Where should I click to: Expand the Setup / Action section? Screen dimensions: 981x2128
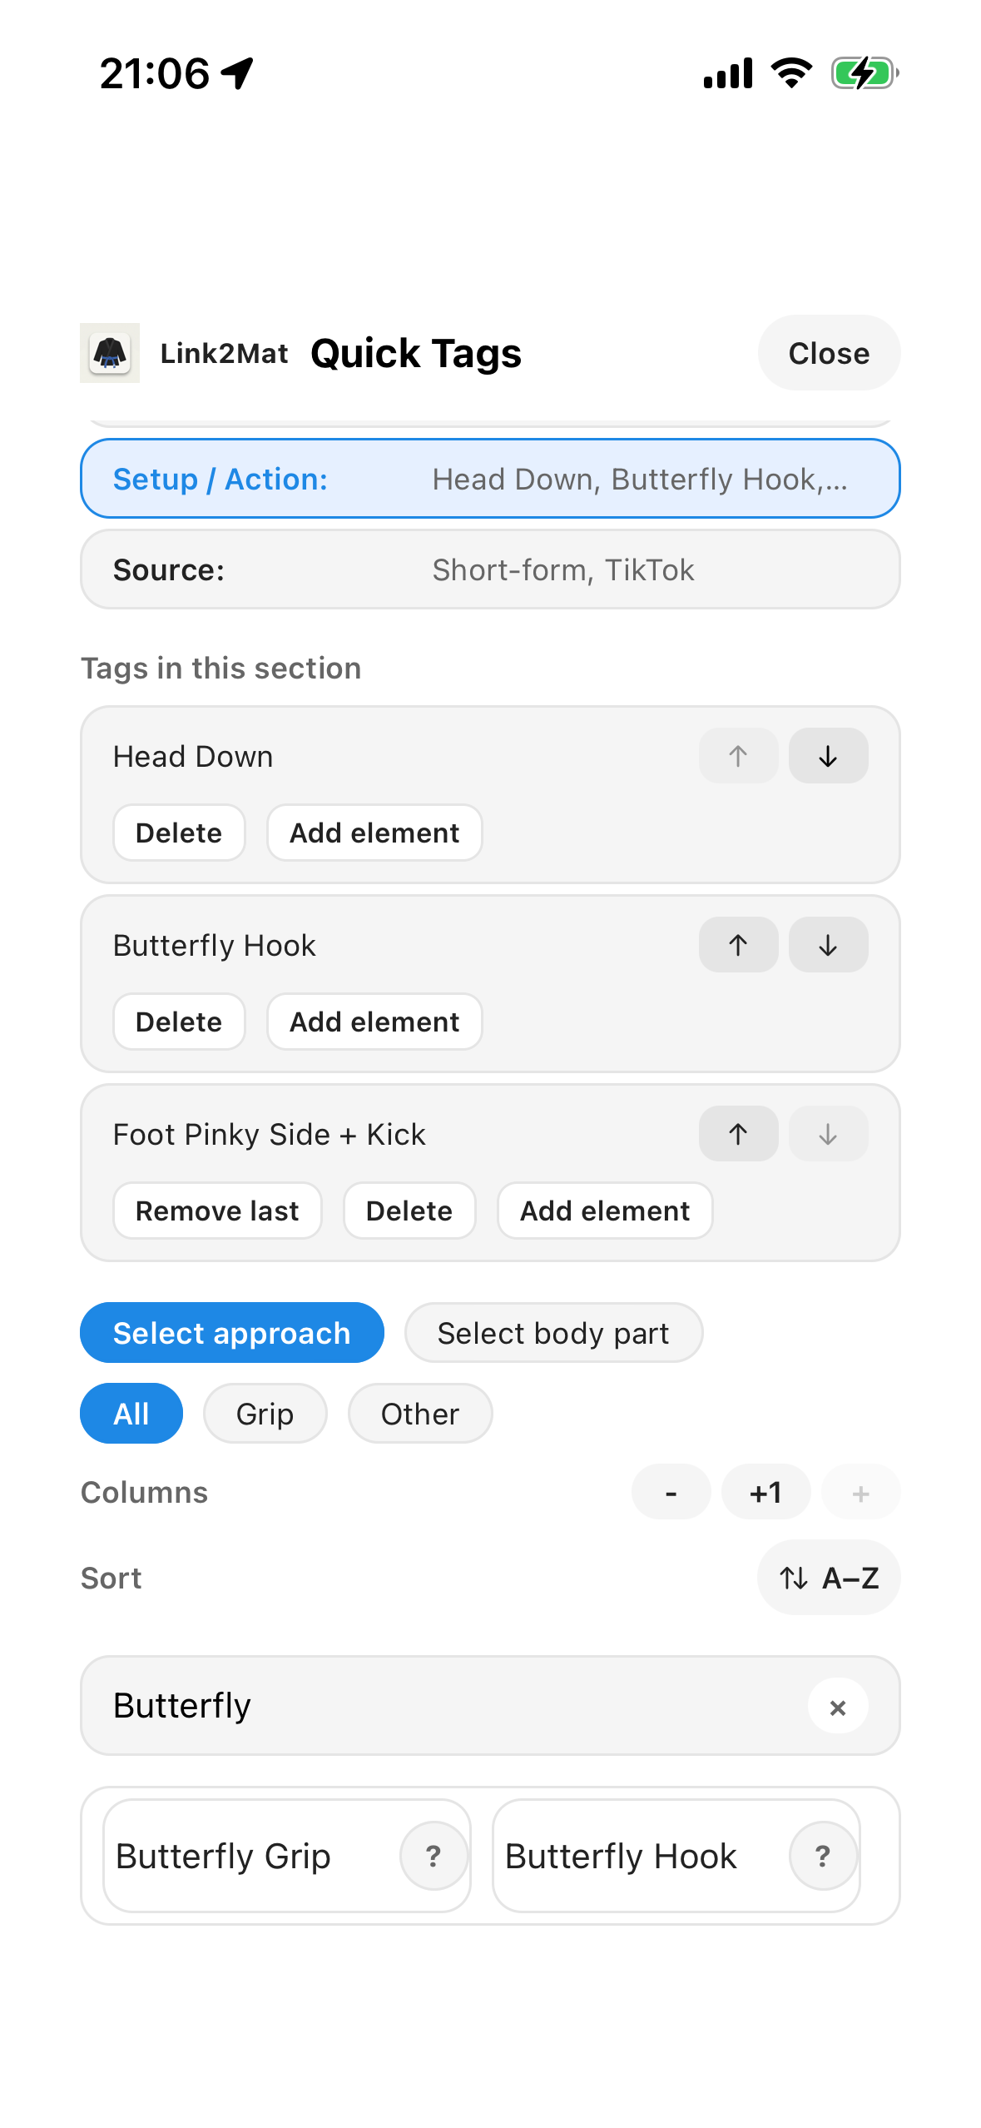click(490, 479)
